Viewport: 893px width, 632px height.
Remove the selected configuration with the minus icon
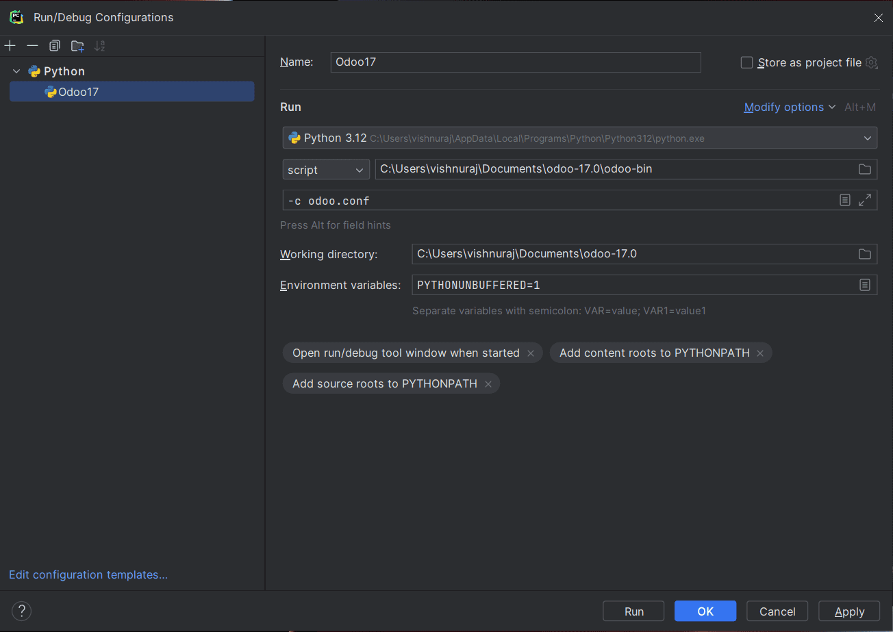(32, 46)
